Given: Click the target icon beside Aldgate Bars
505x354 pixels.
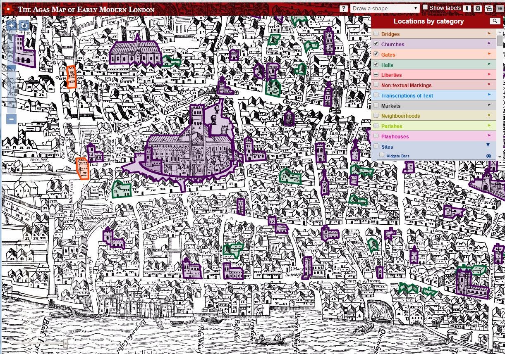Looking at the screenshot, I should [x=488, y=156].
